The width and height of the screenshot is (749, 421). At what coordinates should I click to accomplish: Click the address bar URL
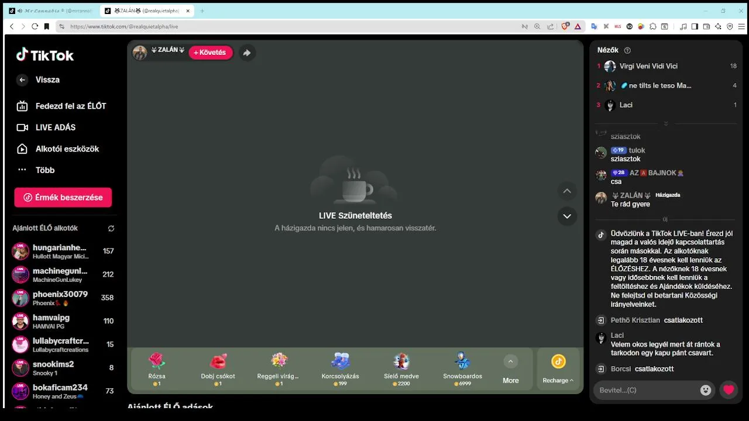(124, 26)
